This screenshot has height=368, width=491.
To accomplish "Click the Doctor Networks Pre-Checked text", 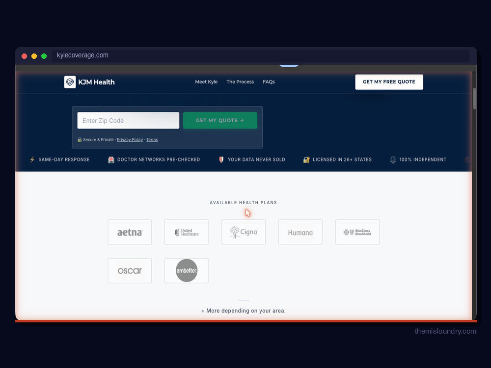I will click(x=159, y=159).
